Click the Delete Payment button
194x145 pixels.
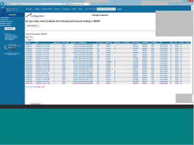click(x=33, y=26)
